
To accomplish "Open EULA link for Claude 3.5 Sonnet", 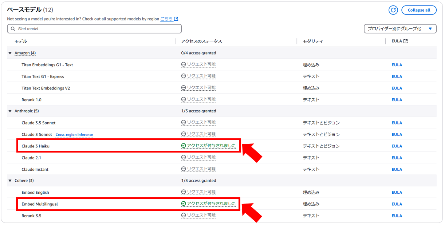I will tap(397, 123).
